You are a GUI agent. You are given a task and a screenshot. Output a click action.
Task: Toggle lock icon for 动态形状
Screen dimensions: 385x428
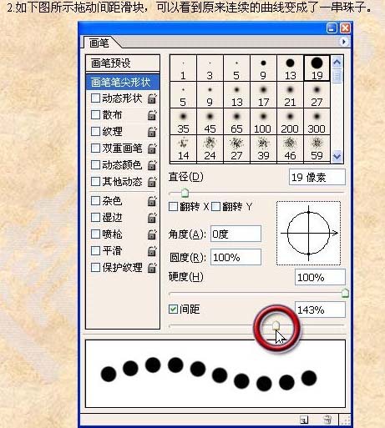[152, 98]
